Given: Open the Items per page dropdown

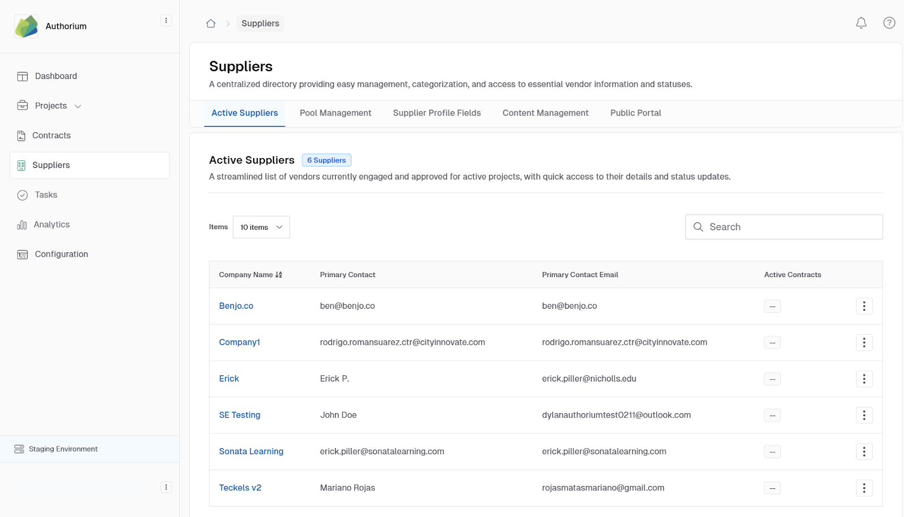Looking at the screenshot, I should click(x=261, y=227).
